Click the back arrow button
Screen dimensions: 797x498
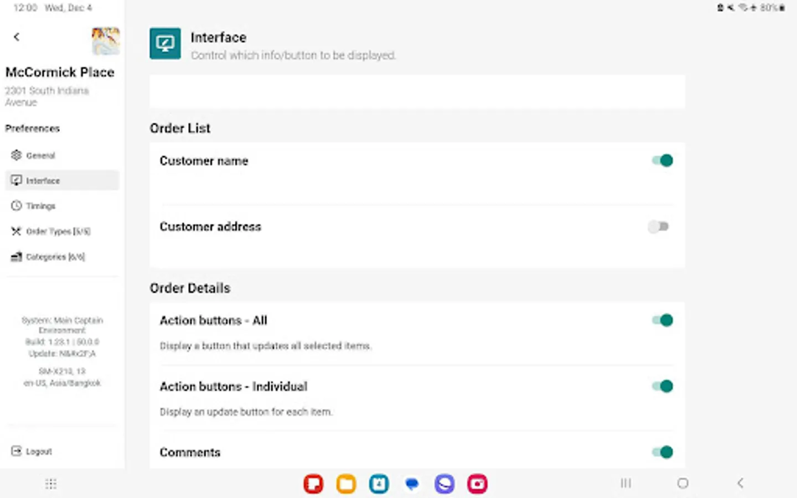click(16, 37)
